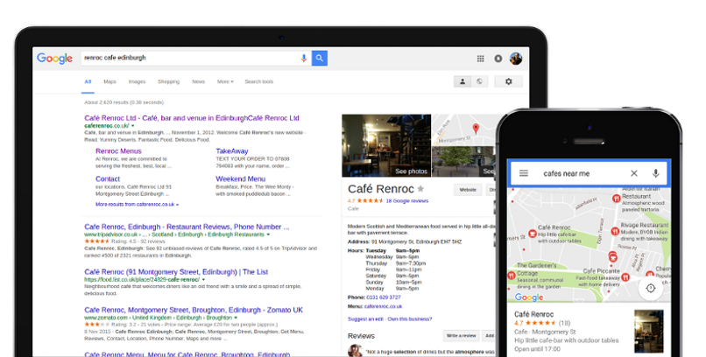Clear the phone search with X
This screenshot has height=357, width=706.
click(x=634, y=173)
